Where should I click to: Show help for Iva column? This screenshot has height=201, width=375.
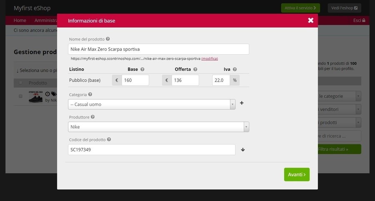[x=235, y=69]
